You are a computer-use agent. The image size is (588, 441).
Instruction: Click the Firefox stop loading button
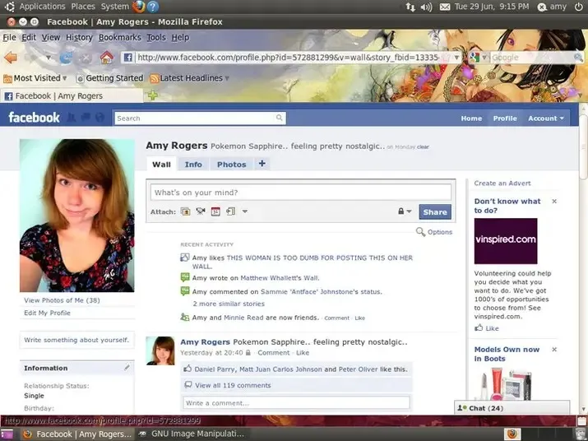(86, 58)
